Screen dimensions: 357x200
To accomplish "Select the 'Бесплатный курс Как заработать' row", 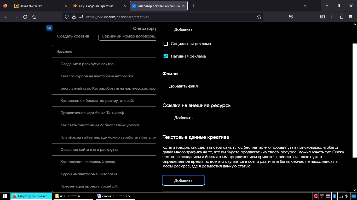I will point(104,88).
